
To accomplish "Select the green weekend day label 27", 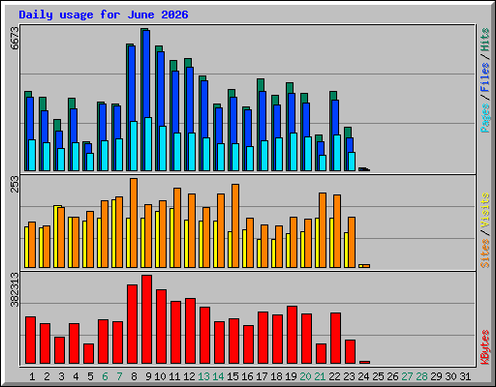I will (x=407, y=376).
